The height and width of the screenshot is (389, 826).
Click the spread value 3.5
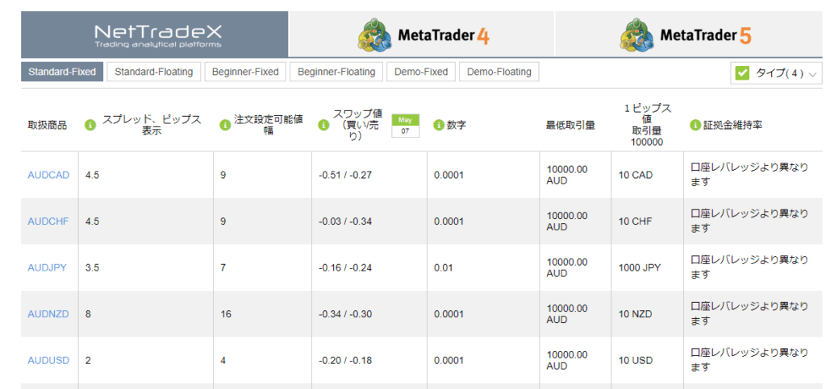(x=92, y=267)
